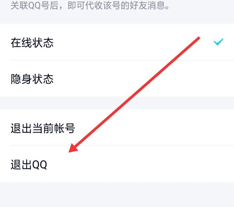Click the red arrow's pointed tip
234x207 pixels.
(x=70, y=152)
